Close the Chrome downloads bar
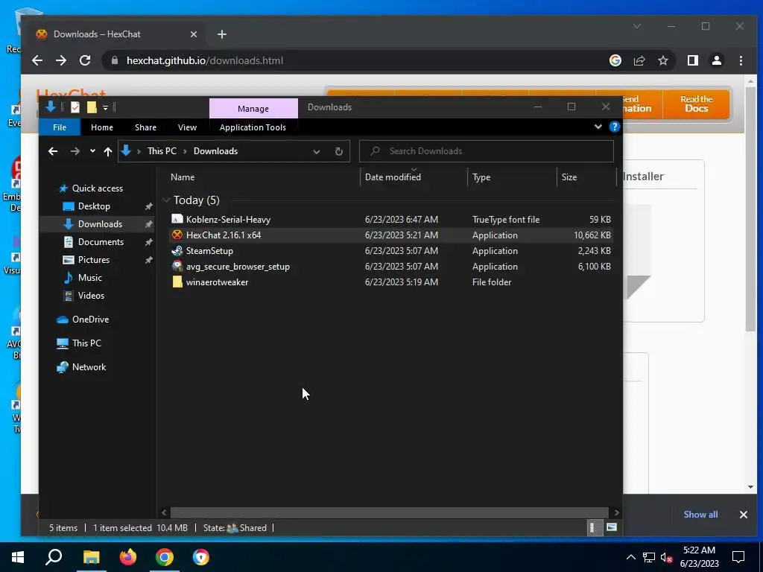 (x=743, y=515)
